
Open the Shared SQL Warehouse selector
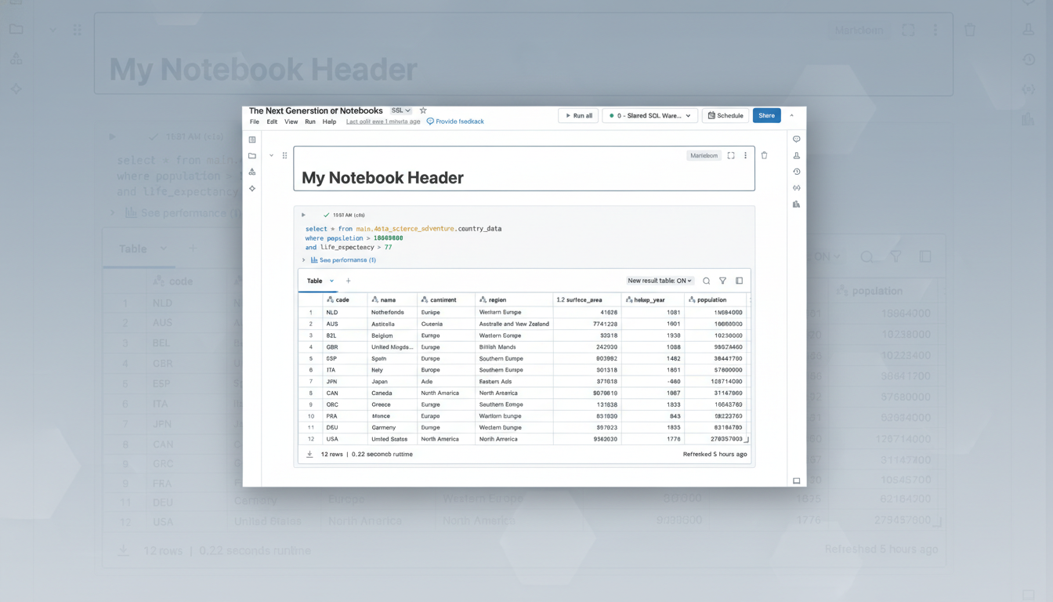[x=650, y=115]
